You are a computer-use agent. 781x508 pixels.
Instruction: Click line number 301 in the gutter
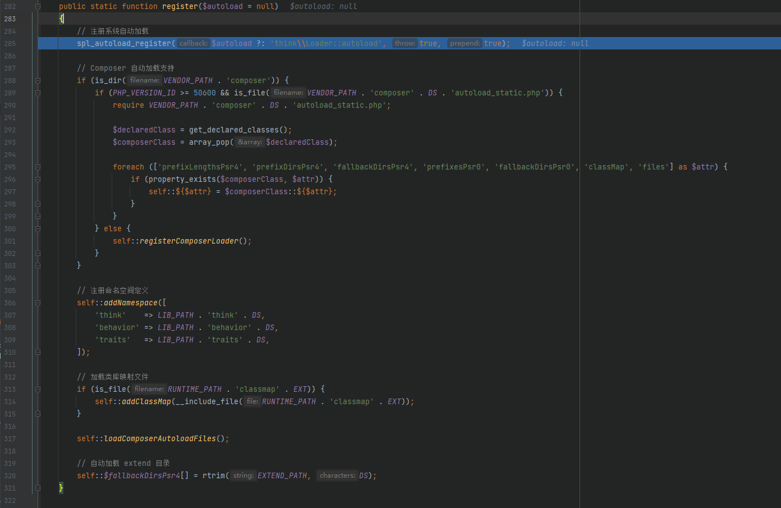click(10, 241)
